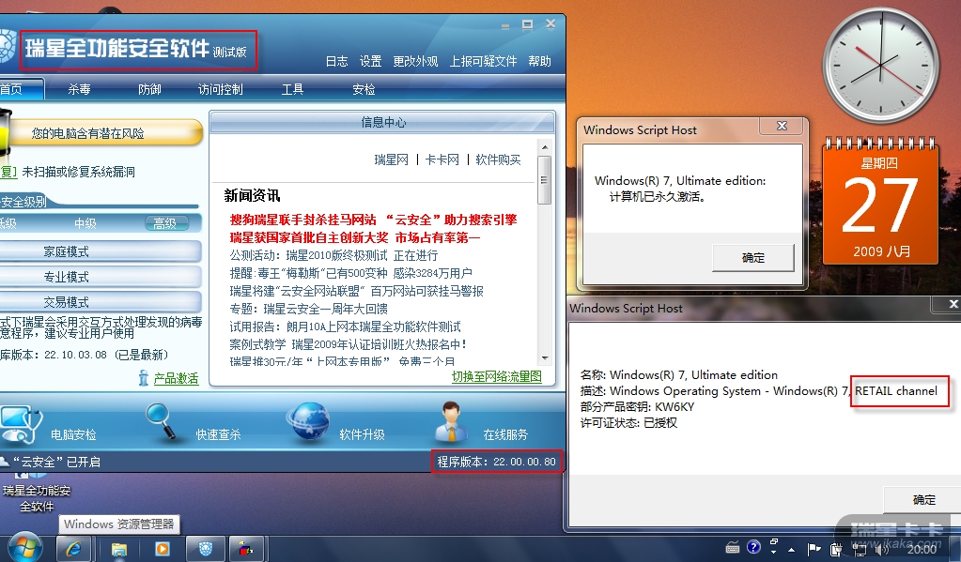This screenshot has width=961, height=562.
Task: Start 快速查杀 quick scan with the magnifier icon
Action: coord(163,420)
